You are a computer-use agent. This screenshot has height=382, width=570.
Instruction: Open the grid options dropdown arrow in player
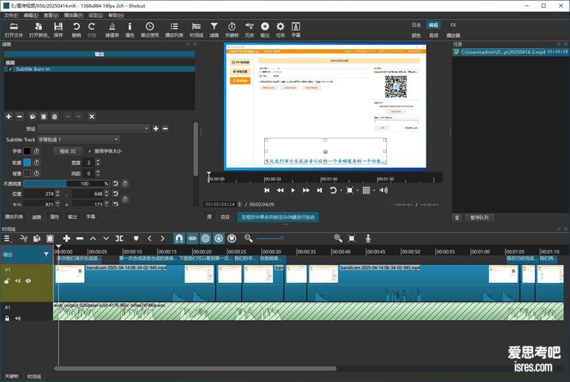click(374, 191)
